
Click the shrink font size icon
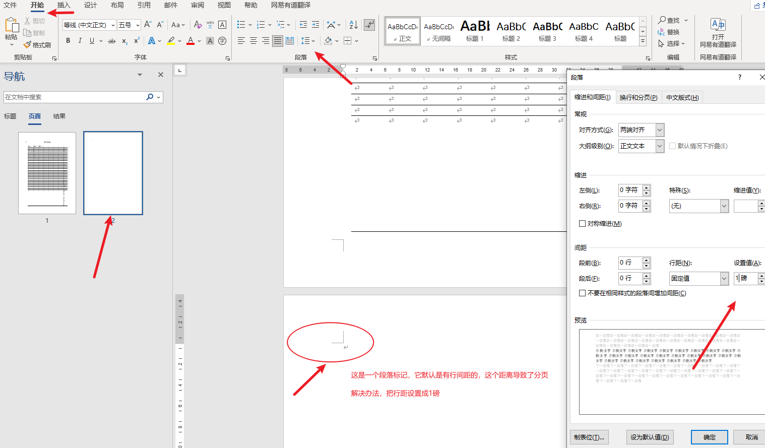(160, 24)
